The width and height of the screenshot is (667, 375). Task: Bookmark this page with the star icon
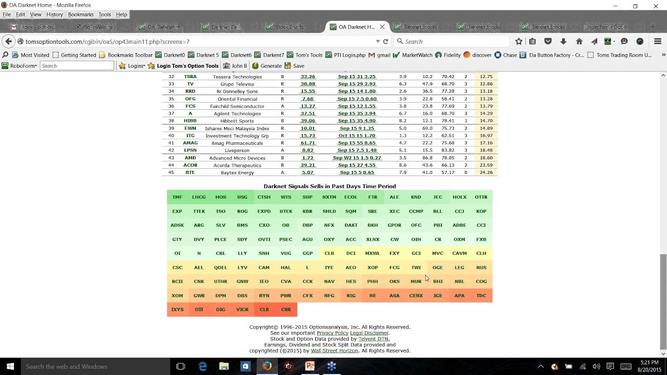point(518,41)
